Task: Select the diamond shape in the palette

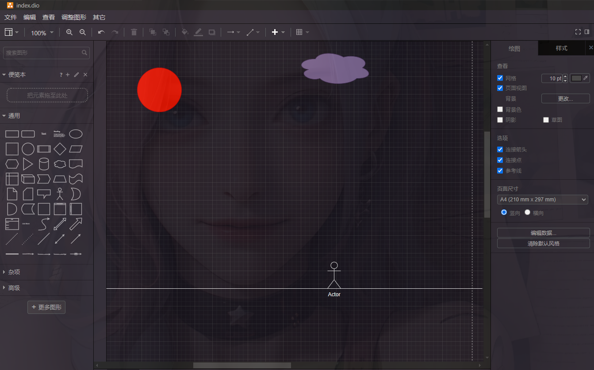Action: tap(60, 149)
